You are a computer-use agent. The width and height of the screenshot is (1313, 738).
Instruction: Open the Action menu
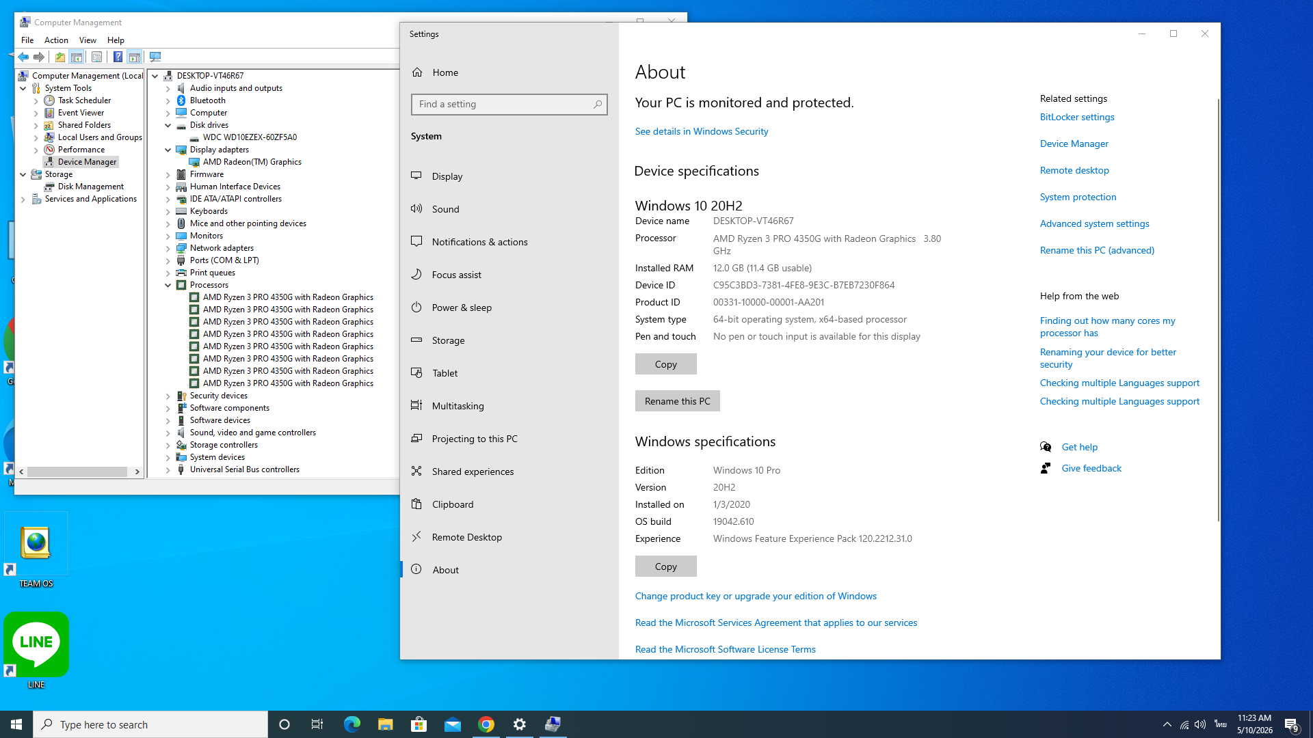56,40
